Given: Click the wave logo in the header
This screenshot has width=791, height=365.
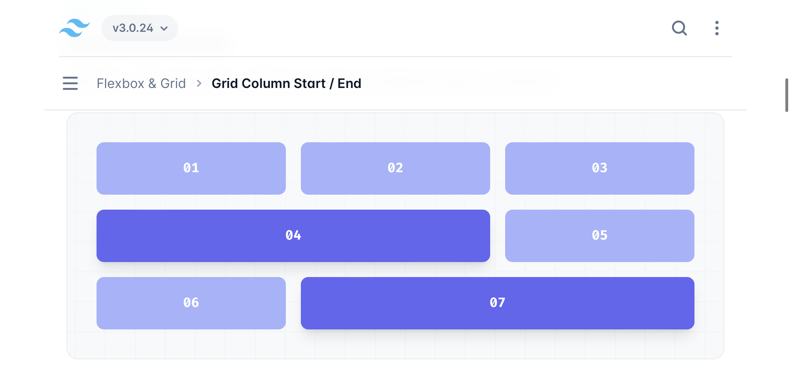Looking at the screenshot, I should click(74, 28).
